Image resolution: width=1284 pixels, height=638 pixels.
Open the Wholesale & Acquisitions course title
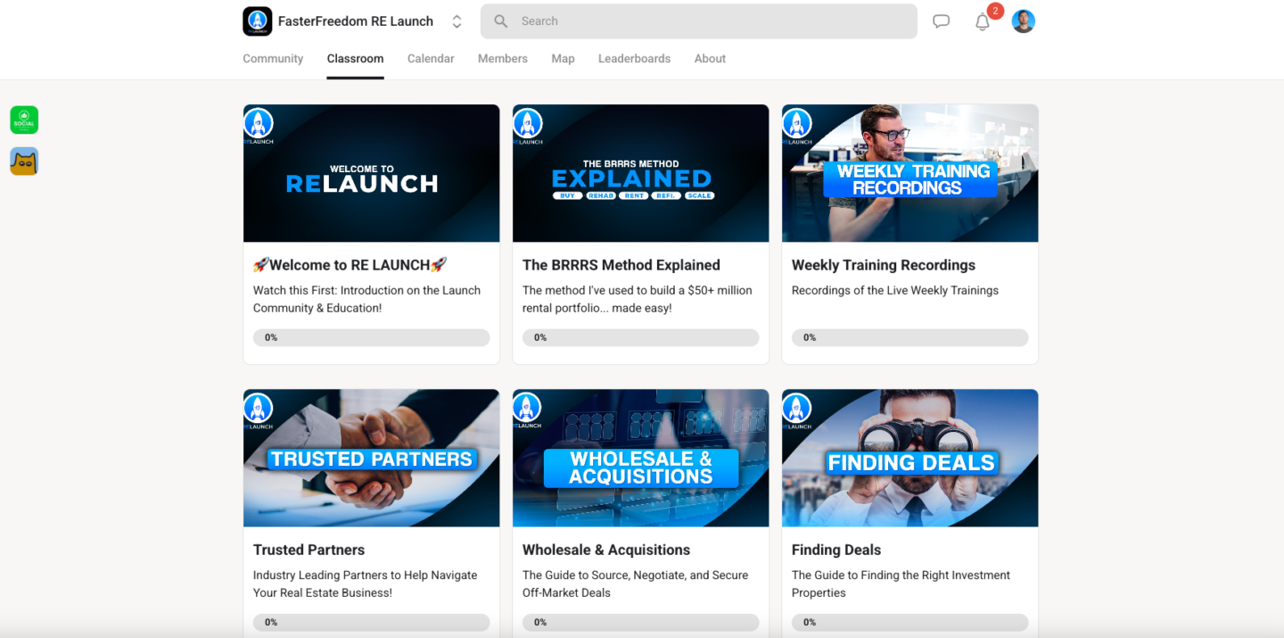tap(606, 550)
